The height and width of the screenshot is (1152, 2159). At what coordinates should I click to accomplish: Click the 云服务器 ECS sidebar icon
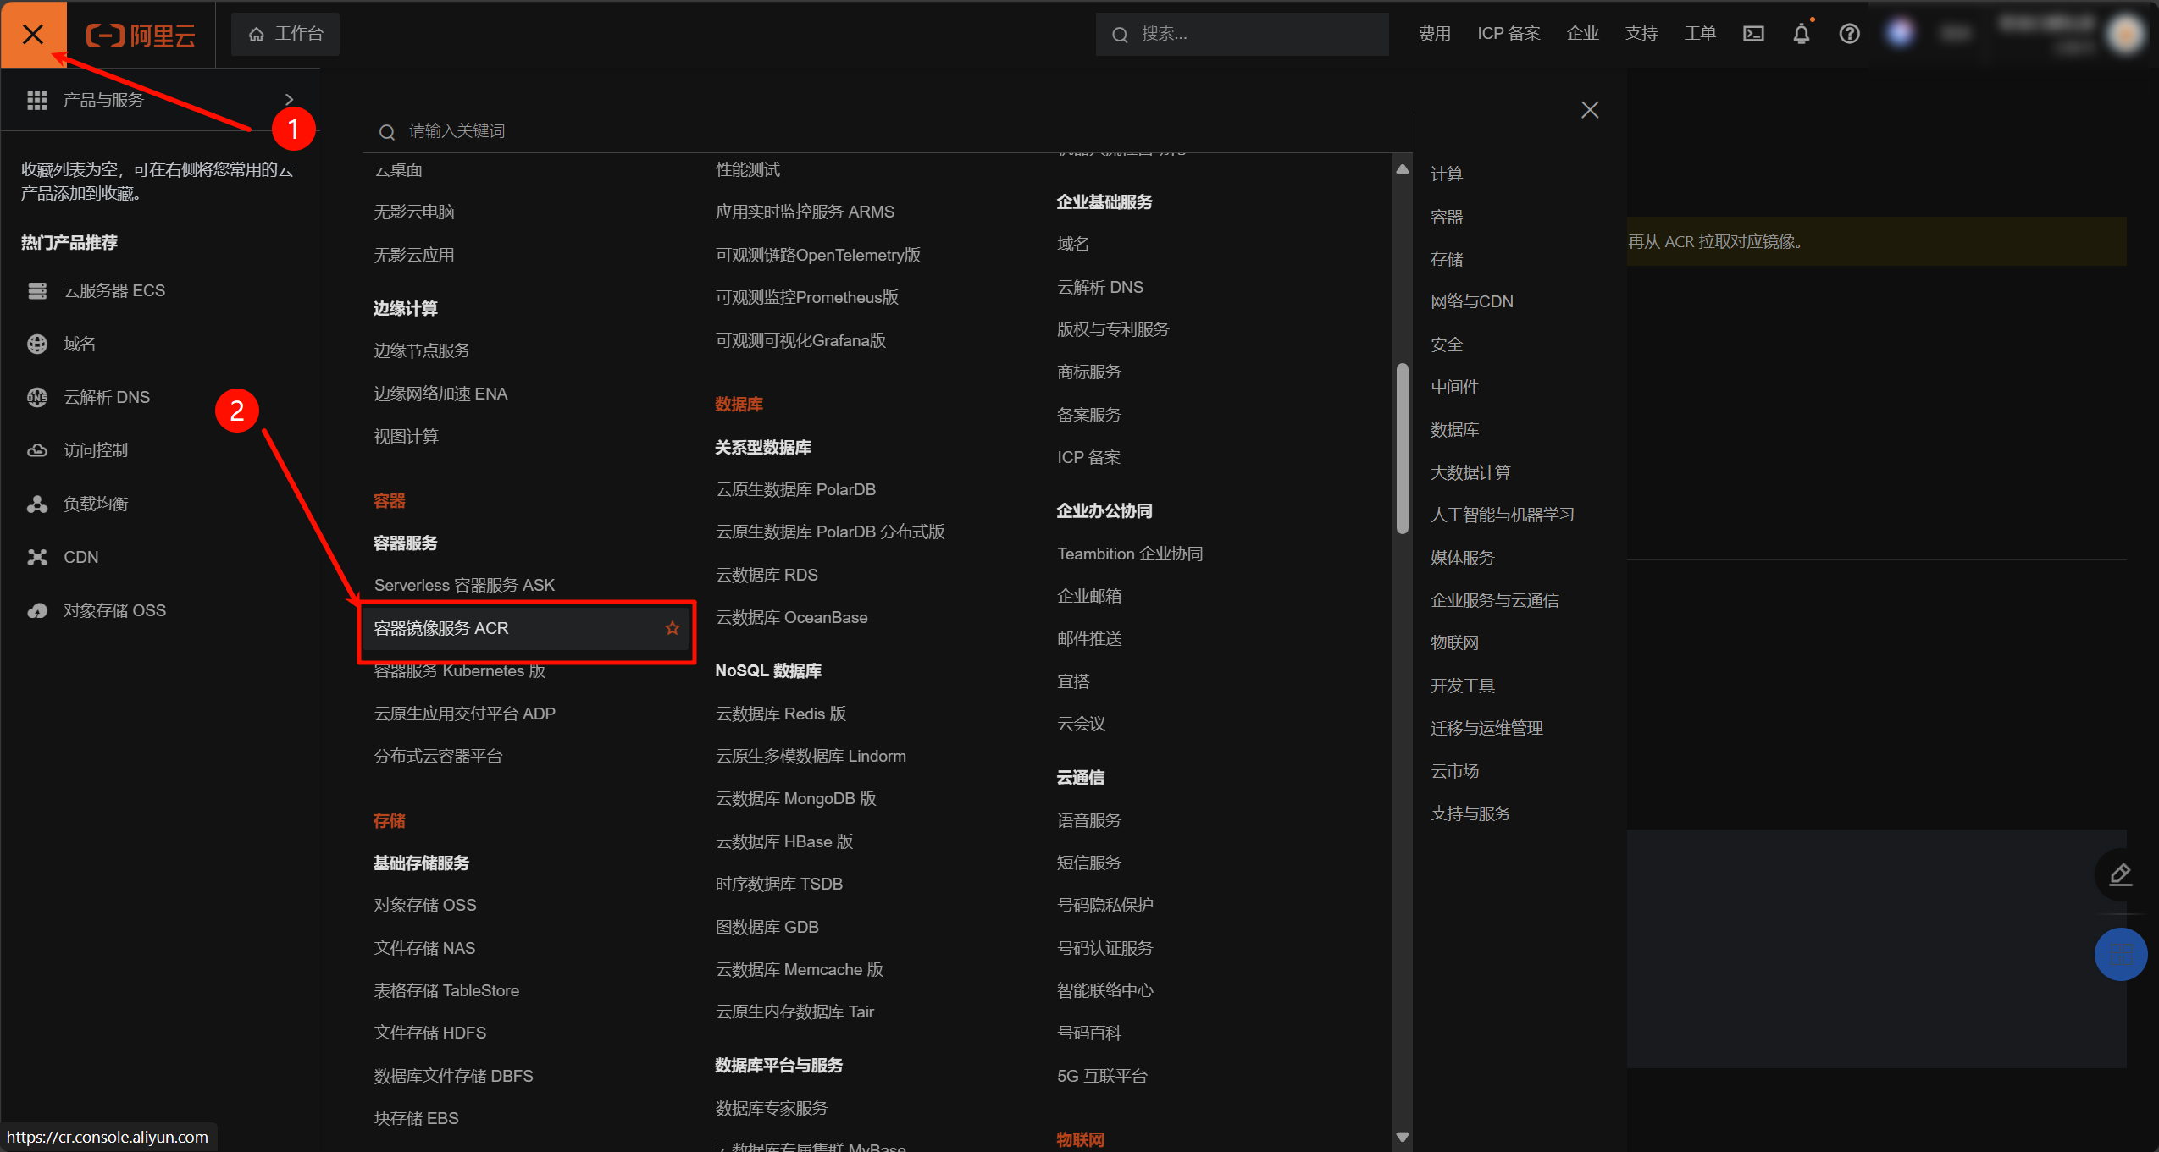click(x=37, y=291)
